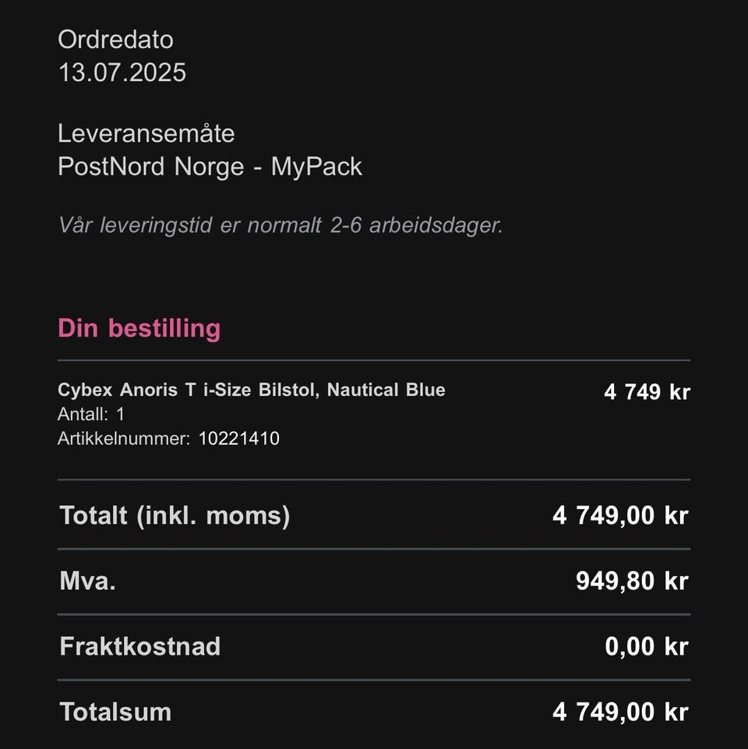This screenshot has height=749, width=748.
Task: Click the Mva. label
Action: 87,581
